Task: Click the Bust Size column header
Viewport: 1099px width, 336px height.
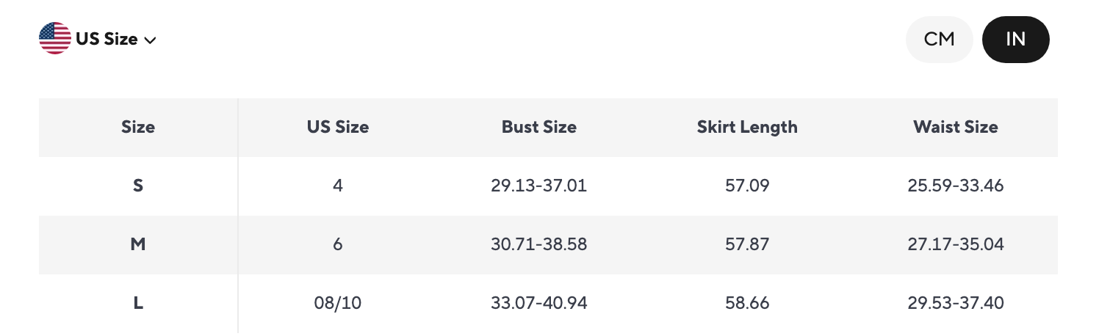Action: click(539, 127)
